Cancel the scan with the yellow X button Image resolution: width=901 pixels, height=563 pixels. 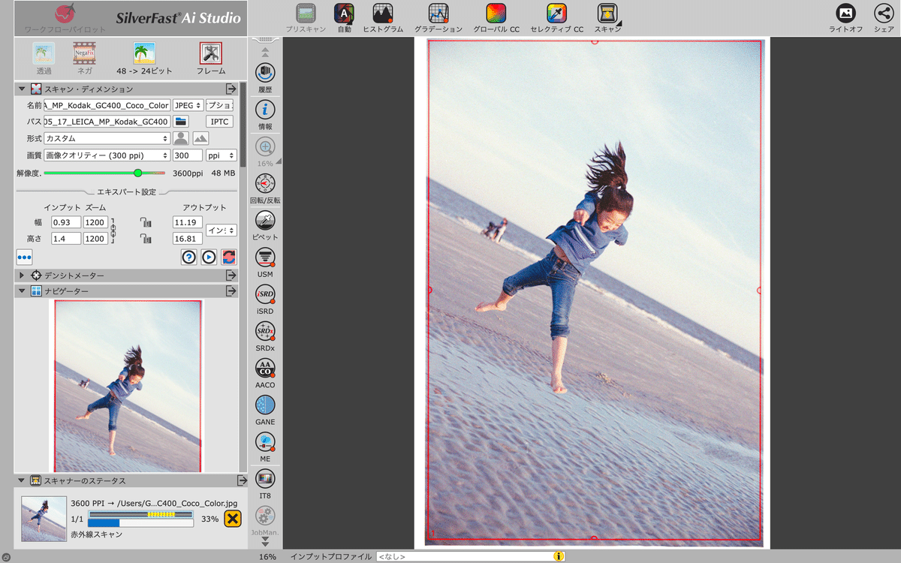[x=233, y=519]
